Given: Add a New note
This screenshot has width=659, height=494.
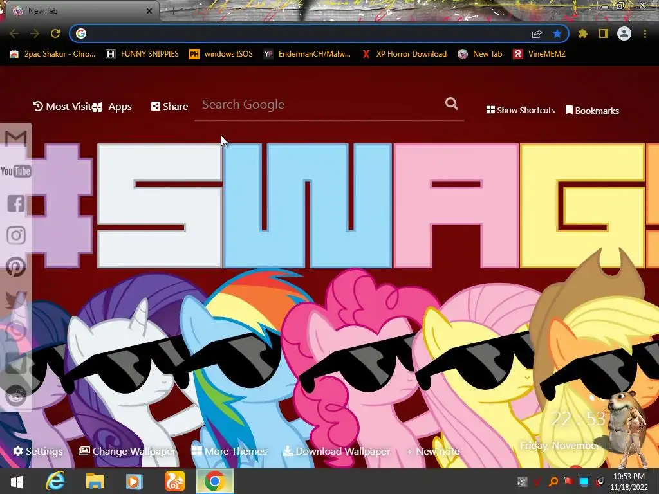Looking at the screenshot, I should [x=433, y=451].
